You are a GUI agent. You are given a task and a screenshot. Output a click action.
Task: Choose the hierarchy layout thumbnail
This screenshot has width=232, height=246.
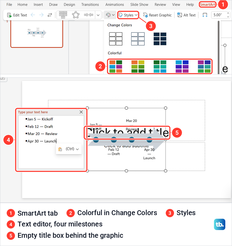pyautogui.click(x=63, y=15)
